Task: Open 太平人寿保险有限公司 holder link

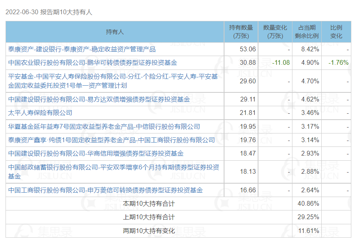Action: coord(40,113)
